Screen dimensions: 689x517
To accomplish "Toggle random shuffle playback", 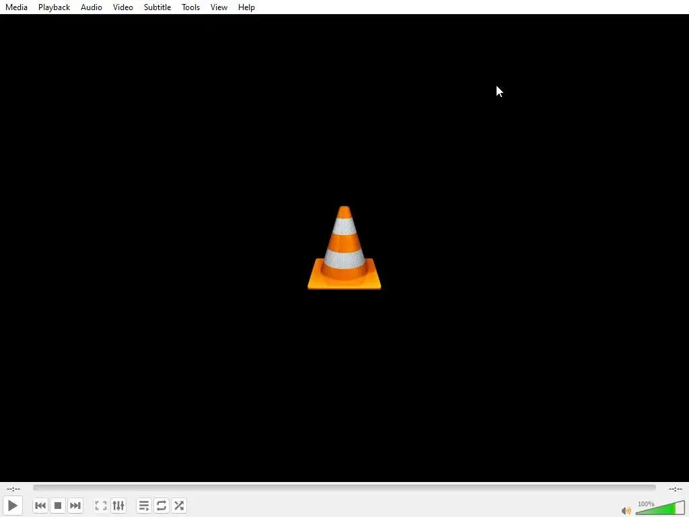I will click(x=179, y=506).
